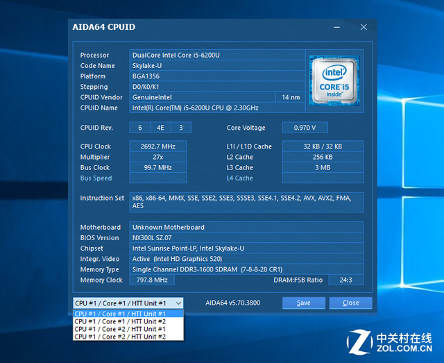
Task: Click the L3 Cache value 3 MB
Action: [x=323, y=167]
